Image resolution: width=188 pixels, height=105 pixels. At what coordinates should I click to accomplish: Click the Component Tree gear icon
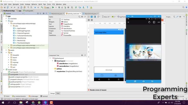tap(82, 55)
